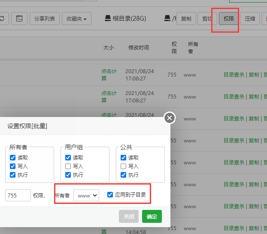Click the 剪切 toolbar button
Image resolution: width=267 pixels, height=234 pixels.
pos(207,18)
